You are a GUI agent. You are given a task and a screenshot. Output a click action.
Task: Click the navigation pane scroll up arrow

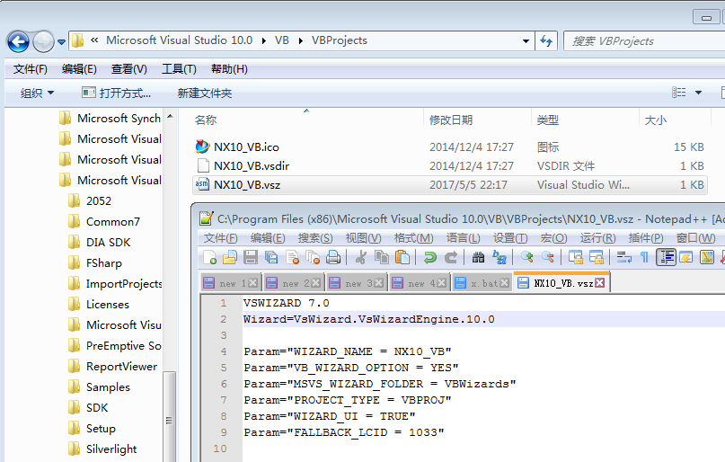click(x=170, y=117)
